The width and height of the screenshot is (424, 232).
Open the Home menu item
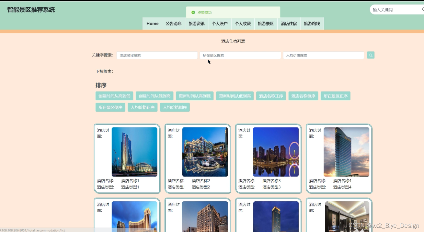(x=152, y=24)
